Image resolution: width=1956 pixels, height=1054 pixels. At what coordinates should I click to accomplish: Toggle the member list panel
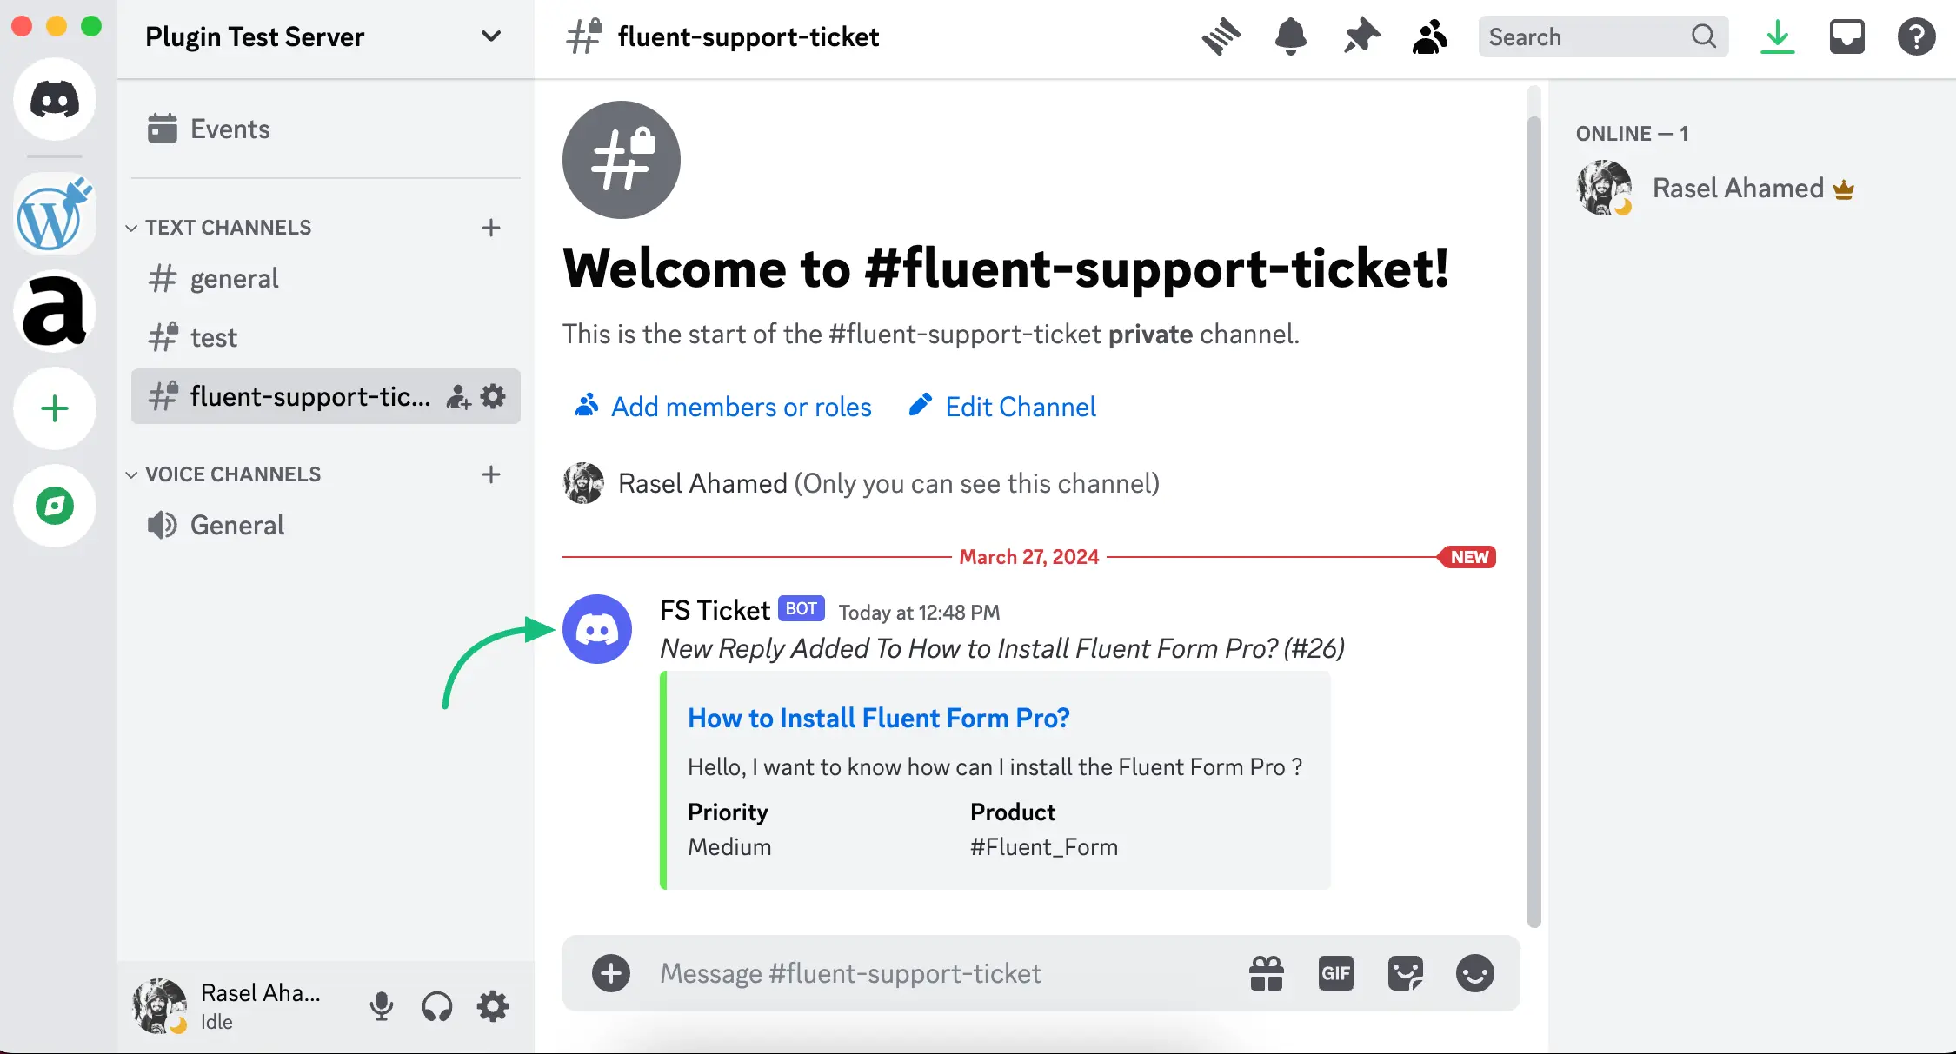tap(1429, 36)
